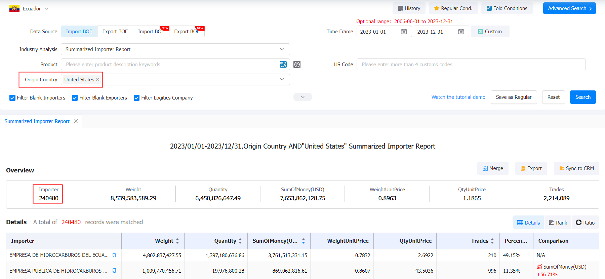605x279 pixels.
Task: Close the Summarized Importer Report tab
Action: pyautogui.click(x=76, y=121)
